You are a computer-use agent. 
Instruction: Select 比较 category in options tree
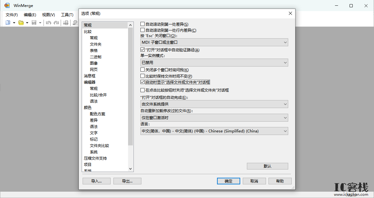[x=88, y=32]
